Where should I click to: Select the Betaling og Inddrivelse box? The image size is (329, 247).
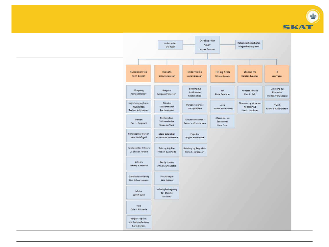point(195,92)
